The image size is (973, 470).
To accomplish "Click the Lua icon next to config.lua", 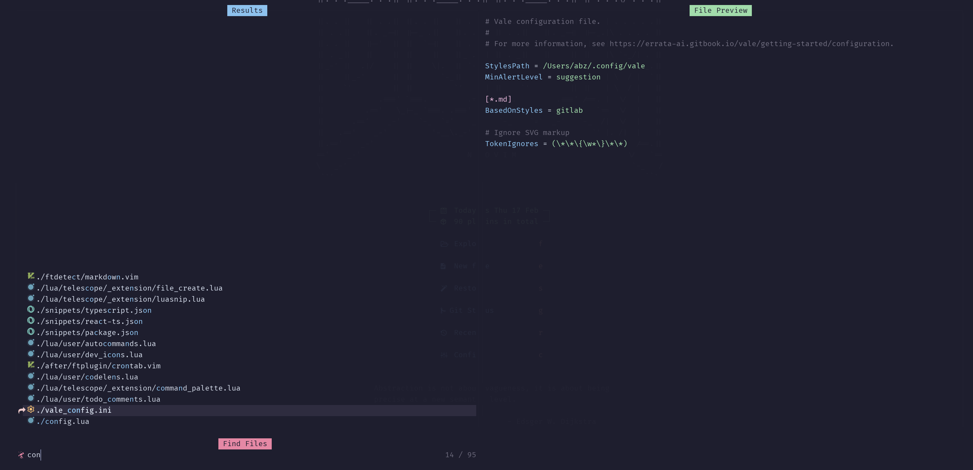I will tap(31, 420).
